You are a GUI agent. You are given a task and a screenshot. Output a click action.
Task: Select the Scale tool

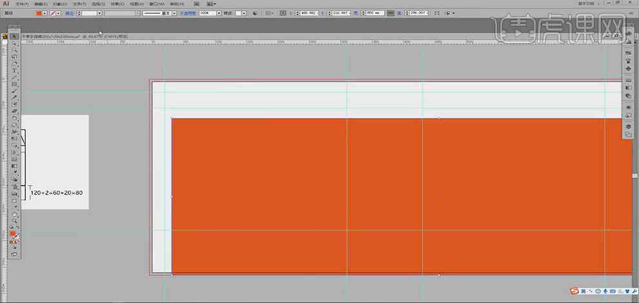14,125
